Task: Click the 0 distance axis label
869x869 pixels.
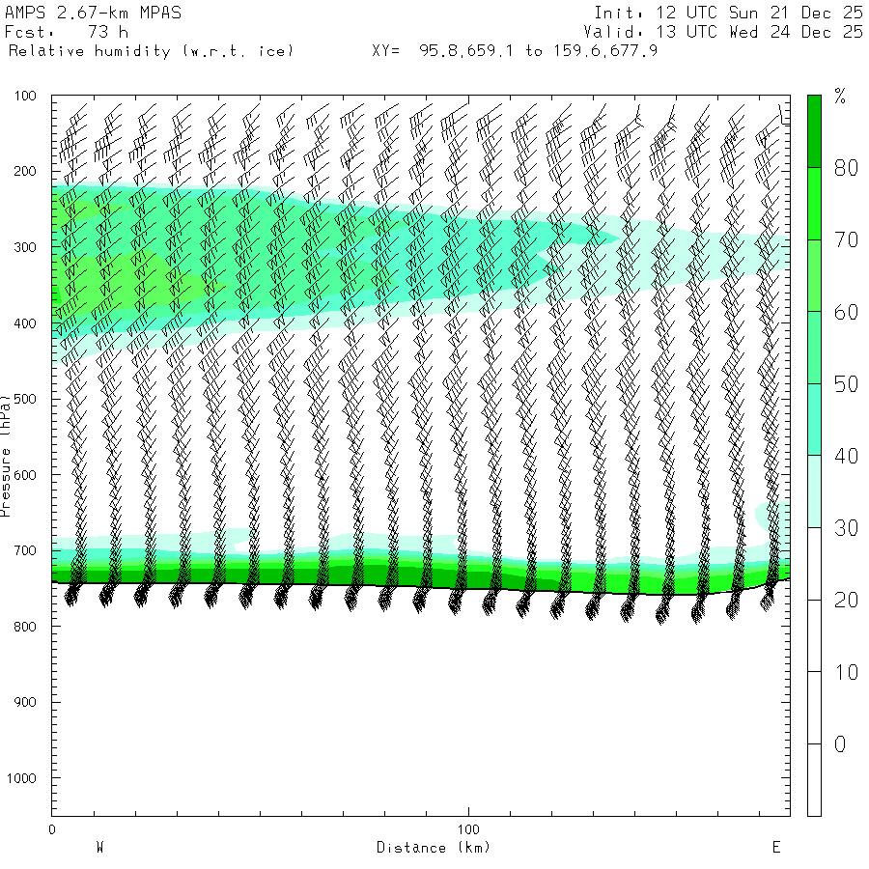Action: click(x=52, y=829)
